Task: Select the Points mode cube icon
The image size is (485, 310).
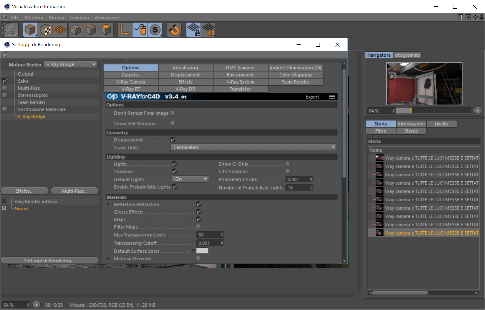Action: pyautogui.click(x=76, y=30)
